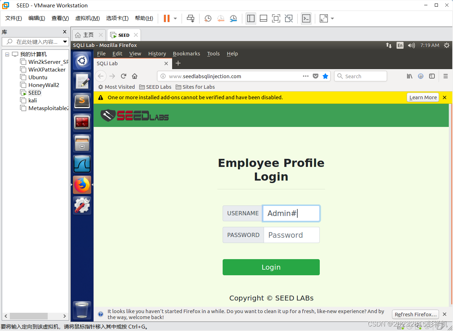
Task: Launch Sublime Text from launcher
Action: point(82,102)
